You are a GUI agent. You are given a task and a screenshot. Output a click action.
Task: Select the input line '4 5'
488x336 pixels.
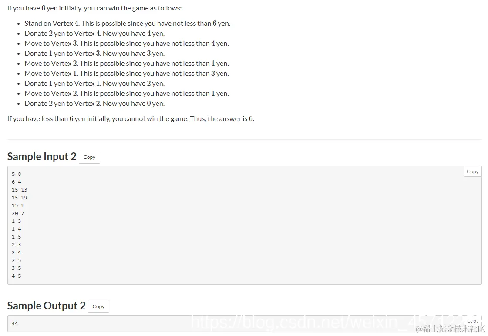tap(17, 276)
